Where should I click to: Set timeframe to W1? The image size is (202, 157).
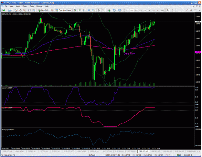pyautogui.click(x=158, y=10)
